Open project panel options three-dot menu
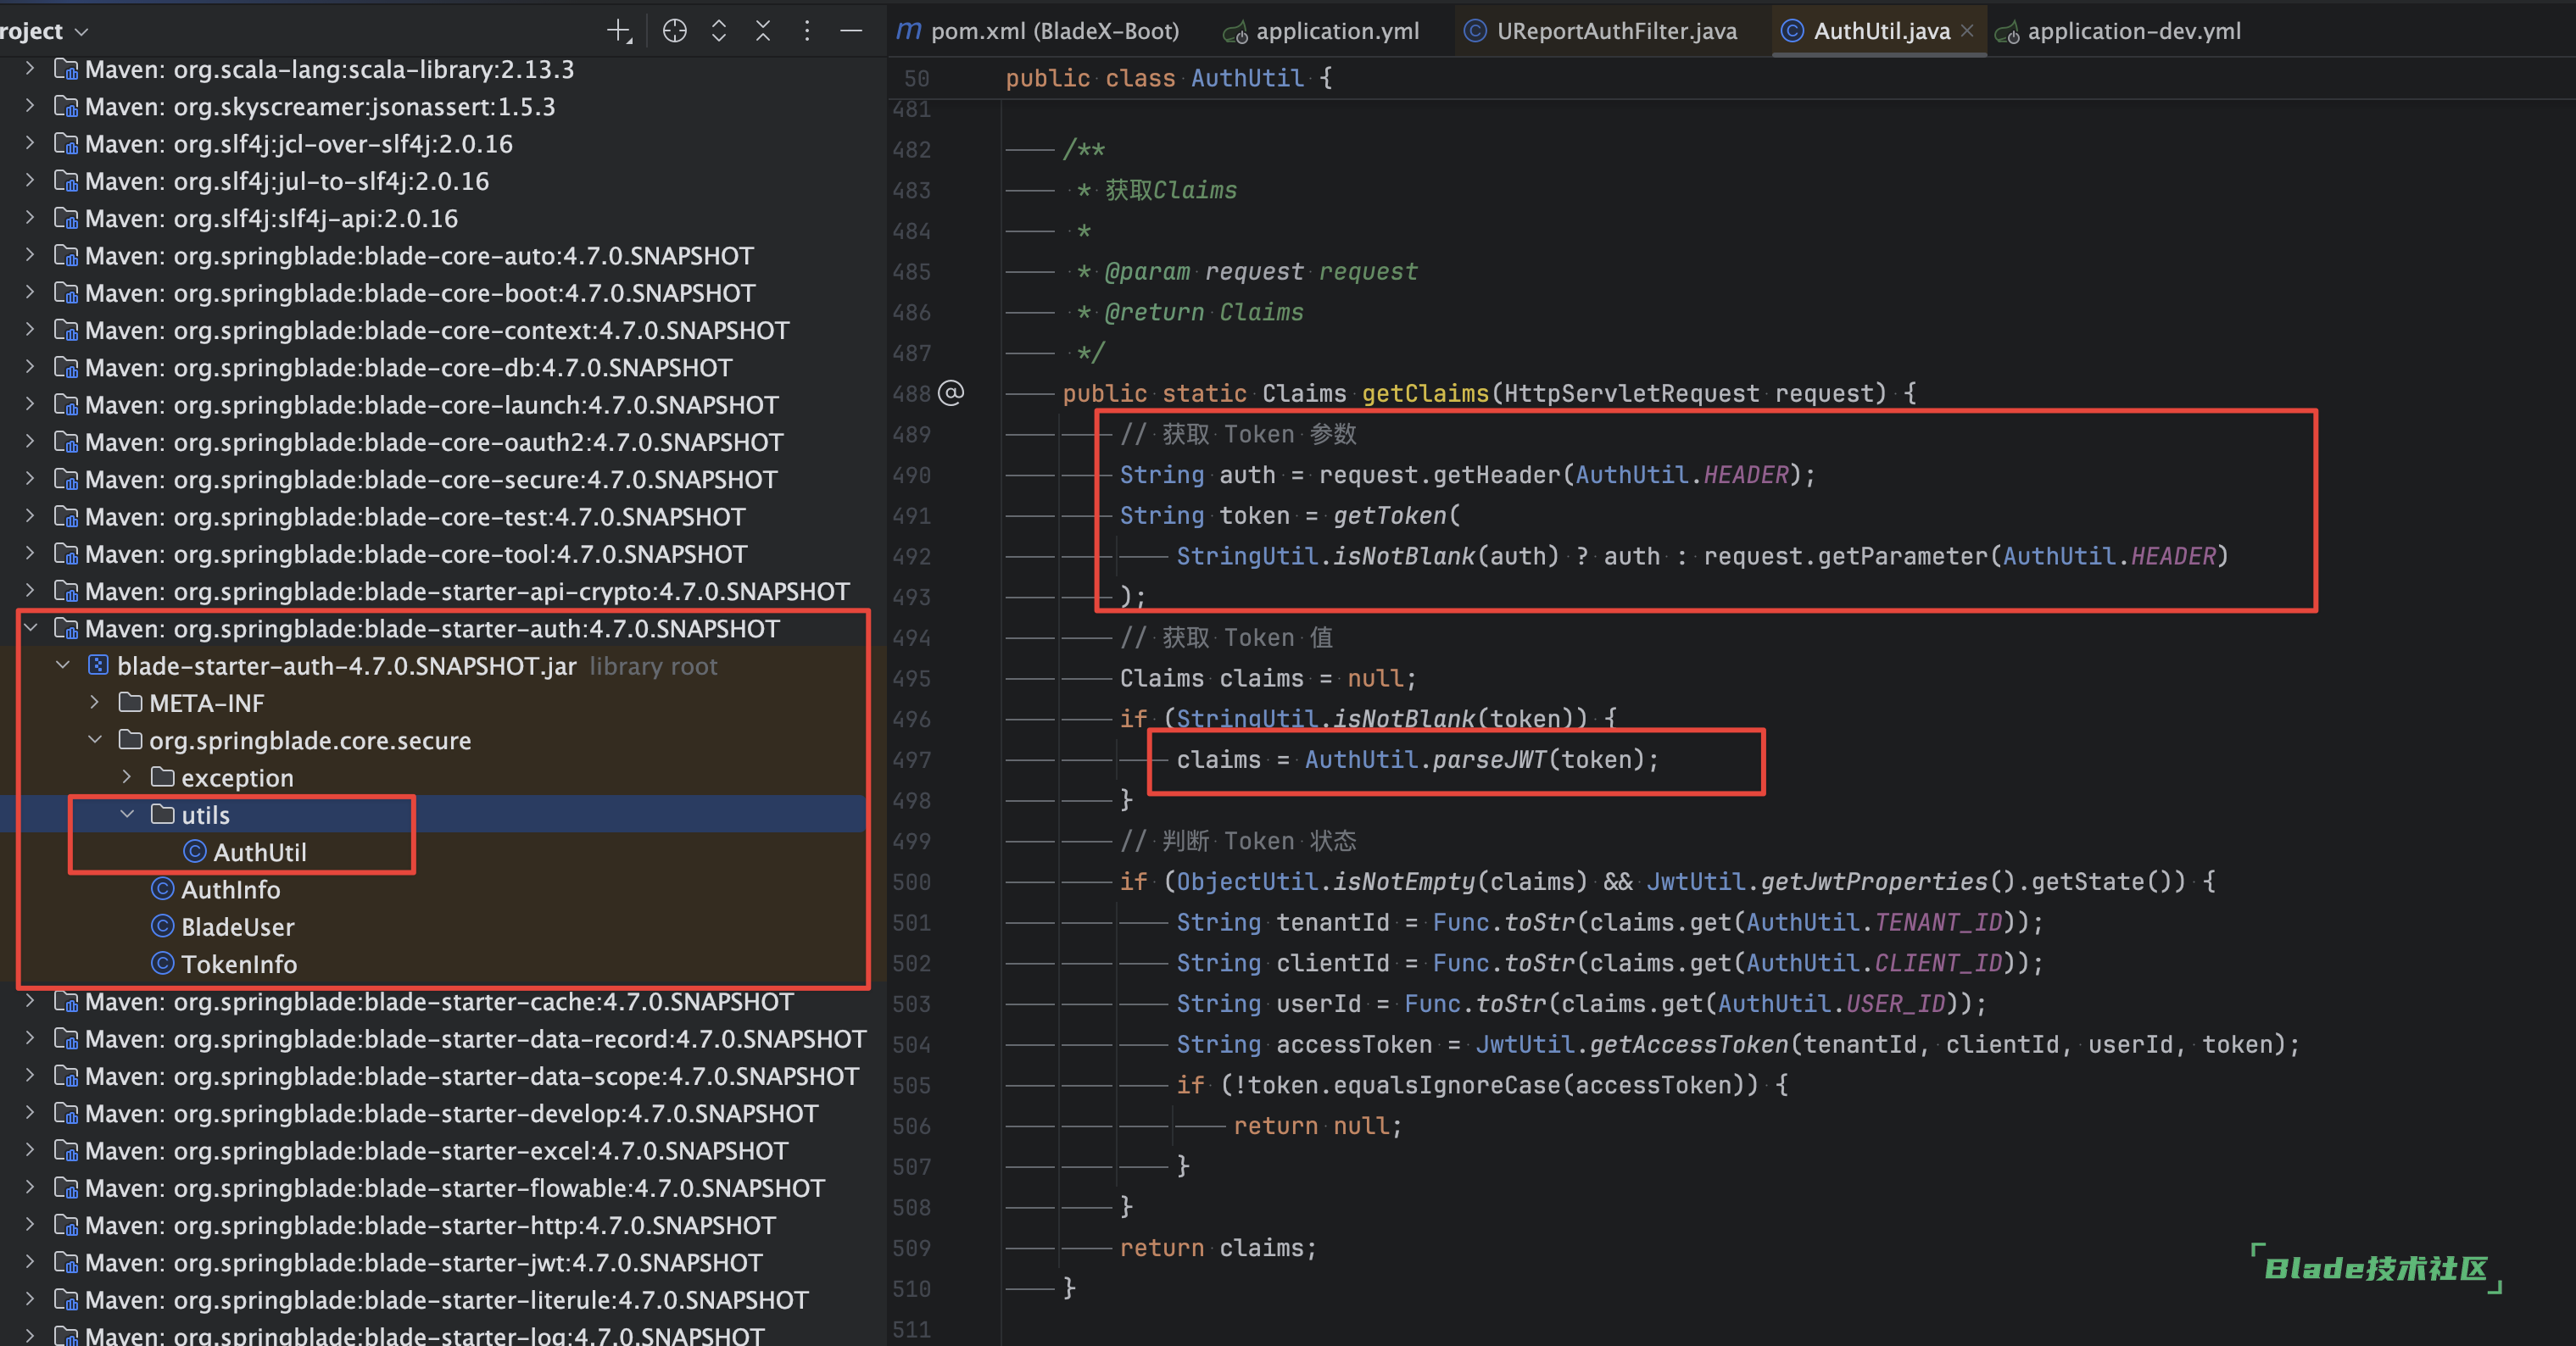The image size is (2576, 1346). coord(807,31)
